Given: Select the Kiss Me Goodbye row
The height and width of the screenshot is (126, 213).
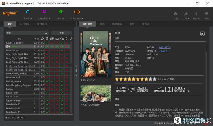Looking at the screenshot, I should 38,43.
